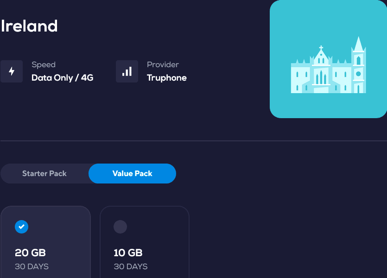387x278 pixels.
Task: Select the unchecked 10 GB radio button
Action: (120, 227)
